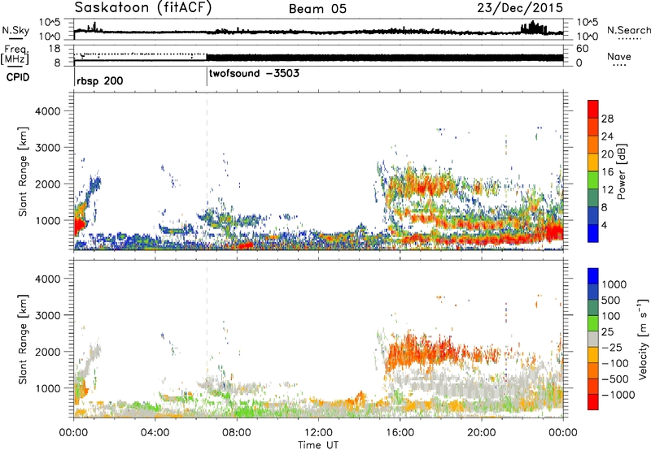Click the '20:00' time axis tick label
Image resolution: width=651 pixels, height=450 pixels.
(x=482, y=433)
